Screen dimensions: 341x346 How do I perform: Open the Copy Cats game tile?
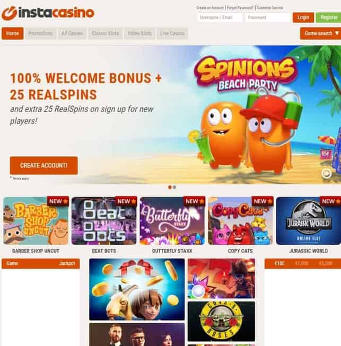point(241,221)
